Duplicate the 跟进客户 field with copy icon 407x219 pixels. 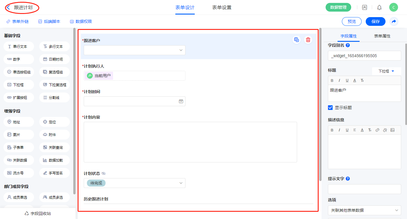tap(296, 40)
